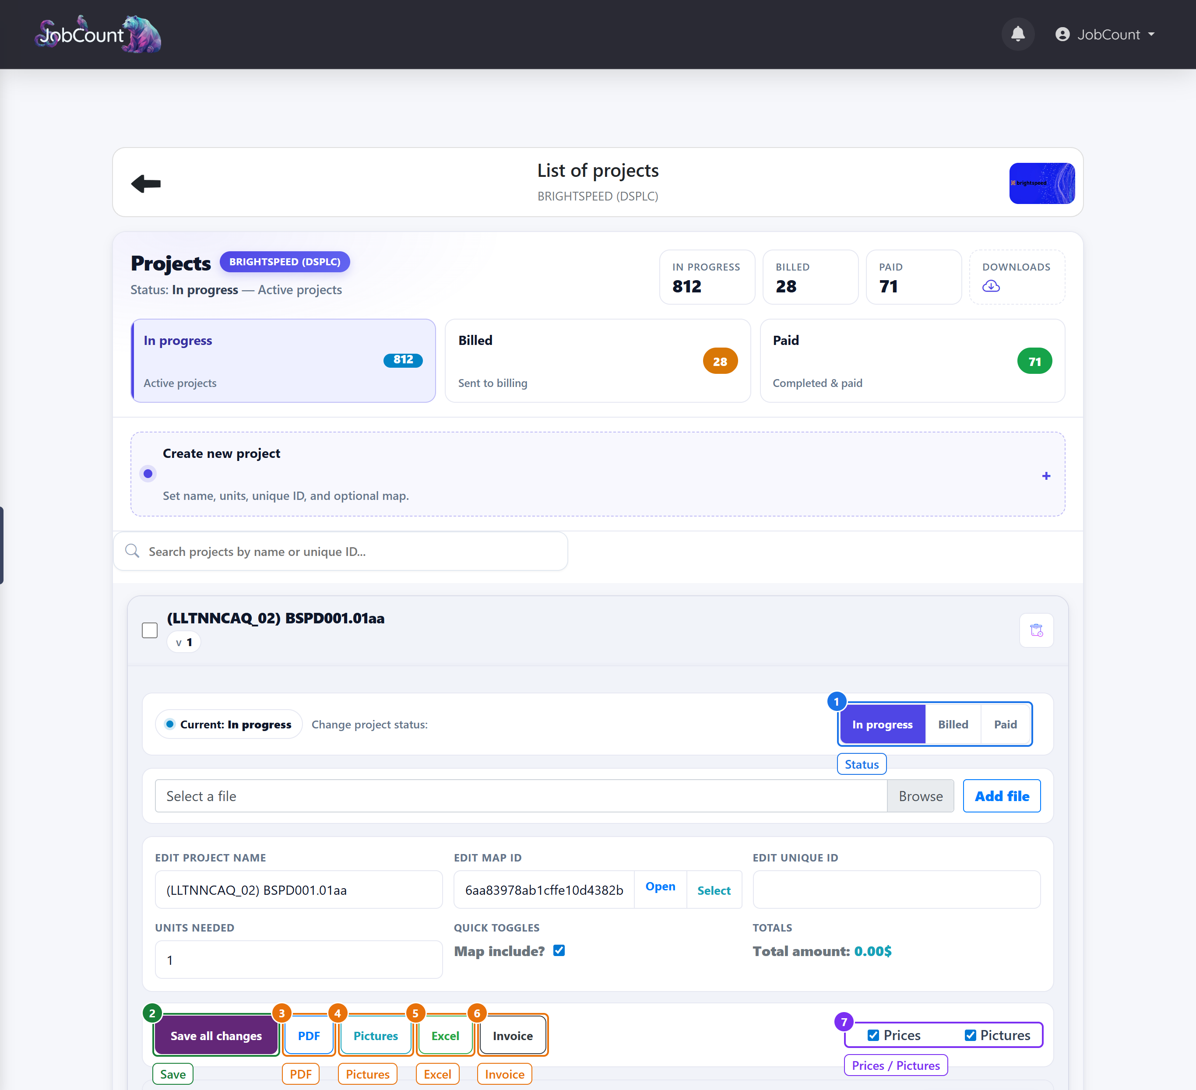Set project status to In progress
This screenshot has width=1196, height=1090.
(x=882, y=724)
